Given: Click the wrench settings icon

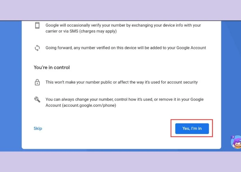Looking at the screenshot, I should (x=37, y=99).
